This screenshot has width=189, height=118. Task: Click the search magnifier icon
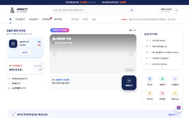(132, 10)
